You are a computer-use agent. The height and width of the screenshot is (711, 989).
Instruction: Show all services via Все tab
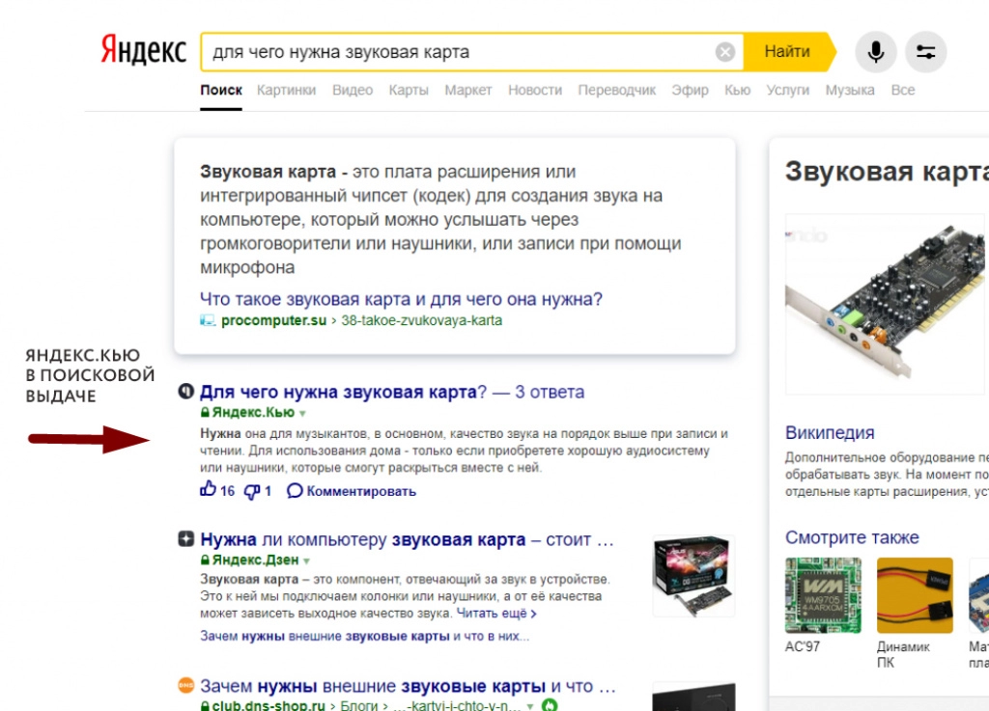coord(903,90)
